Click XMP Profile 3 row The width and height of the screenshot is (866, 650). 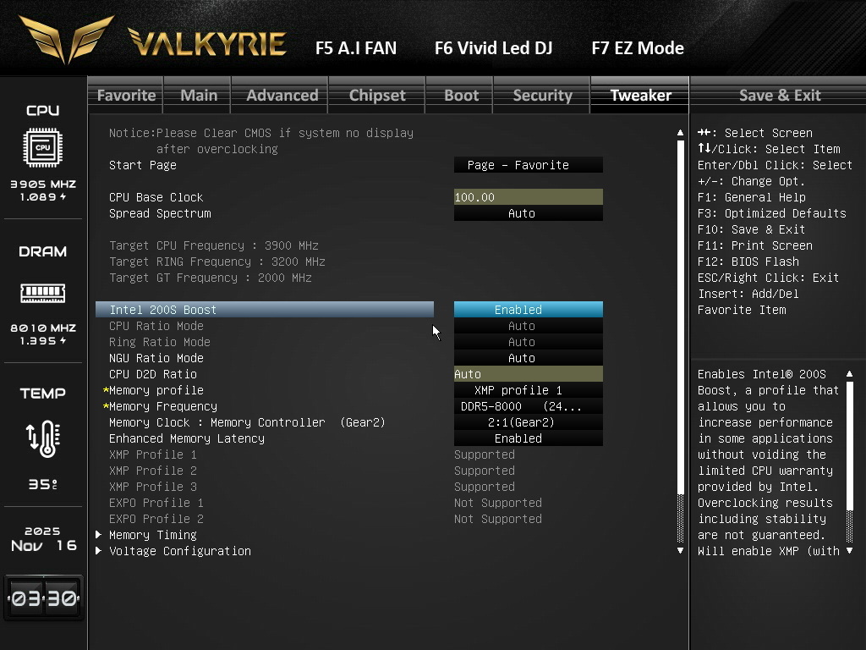(x=312, y=487)
